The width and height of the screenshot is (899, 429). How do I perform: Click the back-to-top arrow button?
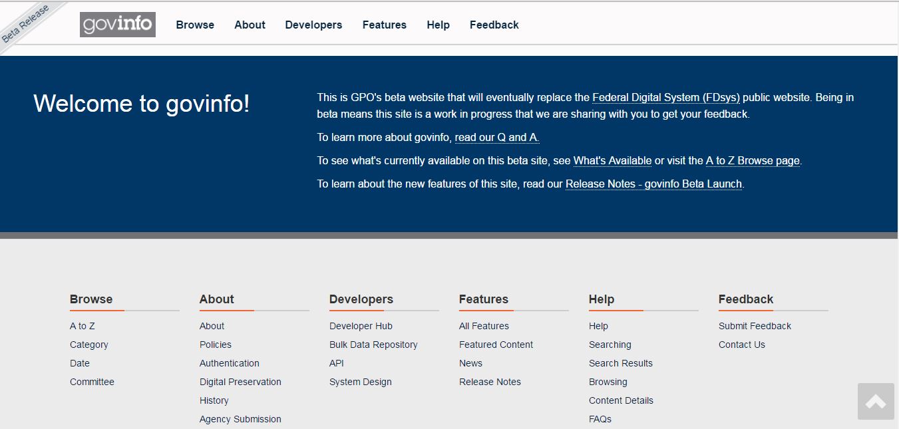point(876,401)
